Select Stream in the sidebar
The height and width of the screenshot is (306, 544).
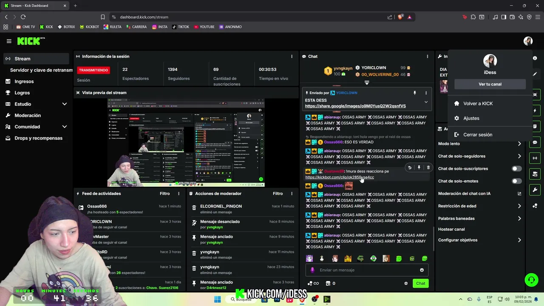click(x=36, y=59)
